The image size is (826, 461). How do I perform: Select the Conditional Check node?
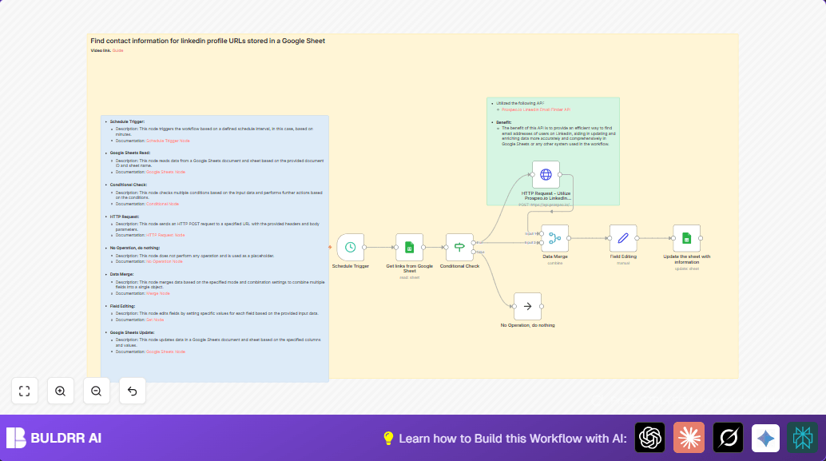coord(459,247)
